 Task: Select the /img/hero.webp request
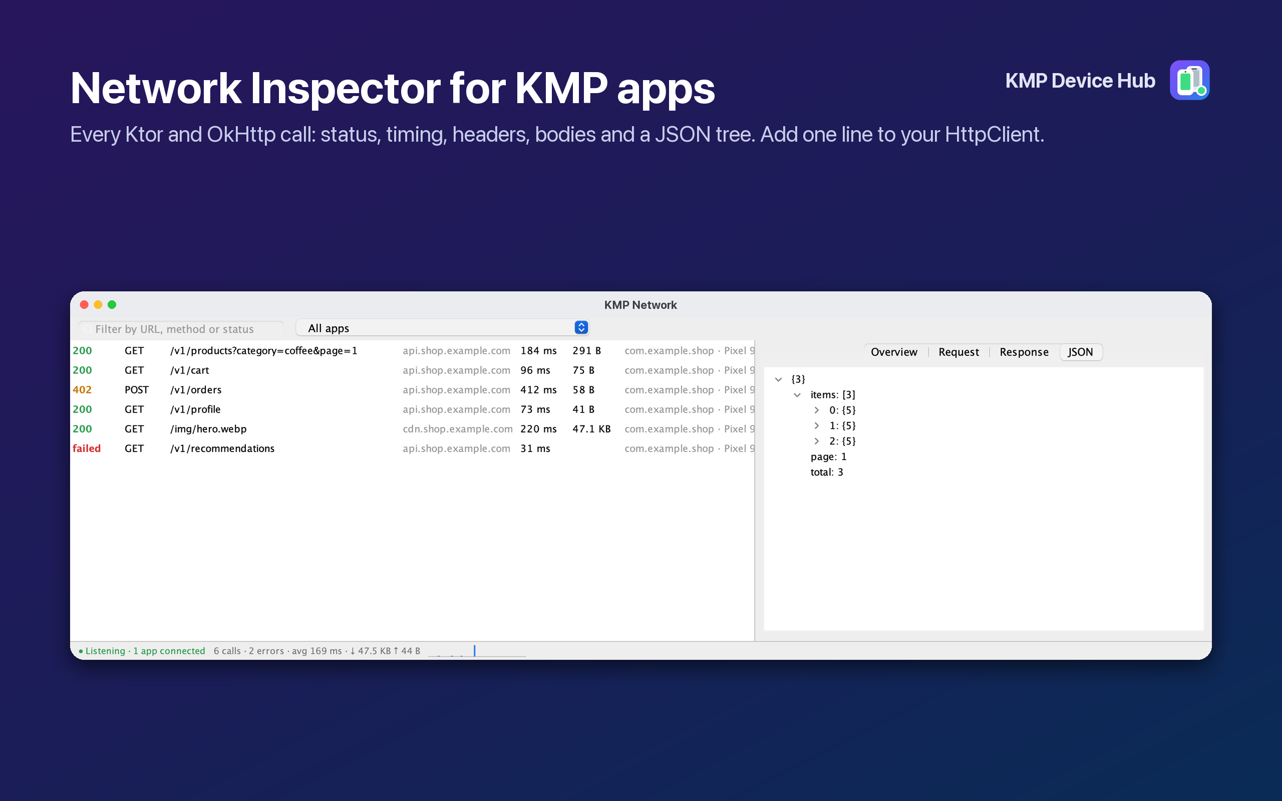pyautogui.click(x=412, y=429)
